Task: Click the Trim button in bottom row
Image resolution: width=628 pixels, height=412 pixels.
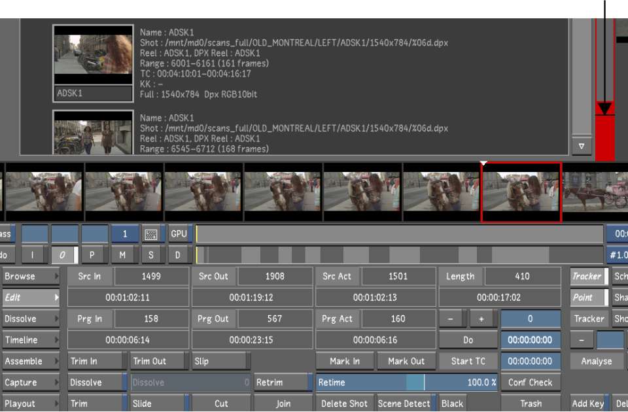Action: click(97, 403)
